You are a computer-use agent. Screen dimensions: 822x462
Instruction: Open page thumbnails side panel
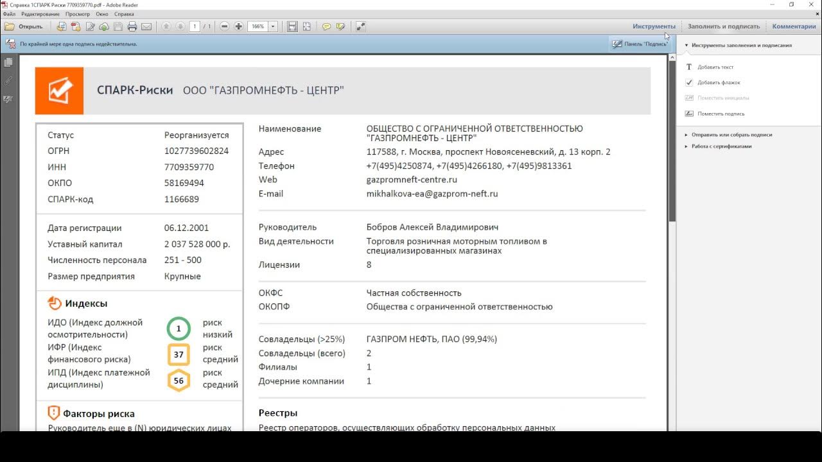(x=8, y=62)
